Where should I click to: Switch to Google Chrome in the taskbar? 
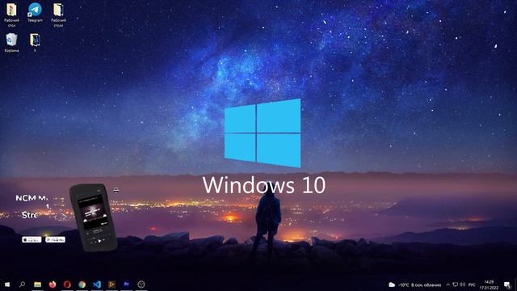point(82,285)
